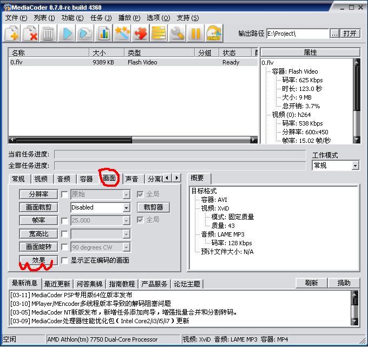Open the 支持(S) menu
This screenshot has width=368, height=347.
[x=188, y=18]
